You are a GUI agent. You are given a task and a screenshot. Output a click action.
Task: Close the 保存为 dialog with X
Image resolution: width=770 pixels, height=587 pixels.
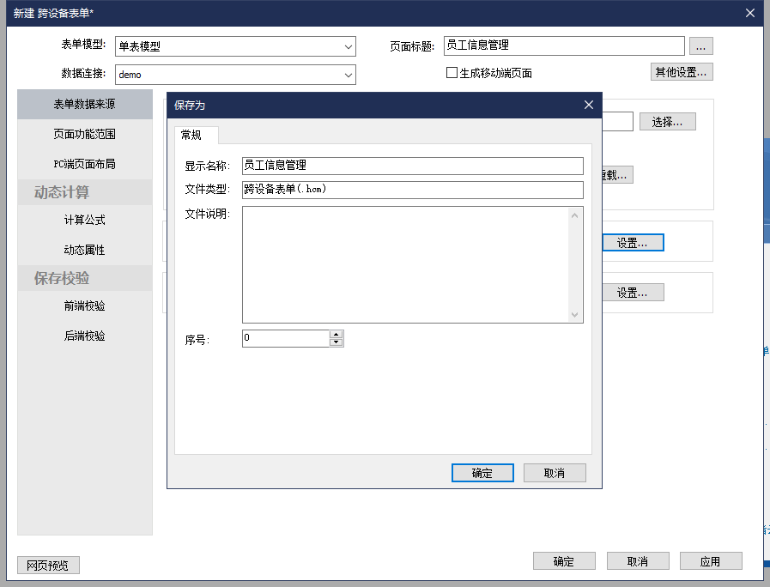[x=588, y=105]
